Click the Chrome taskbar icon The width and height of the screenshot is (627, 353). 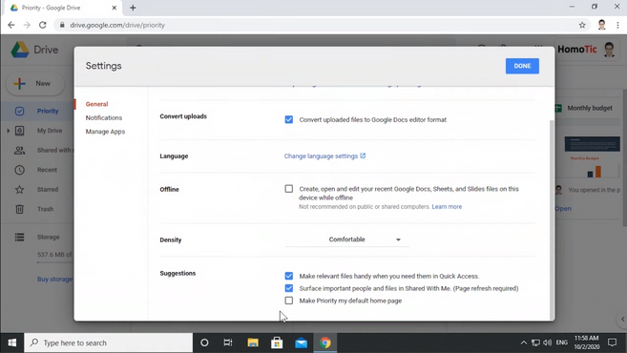[325, 343]
